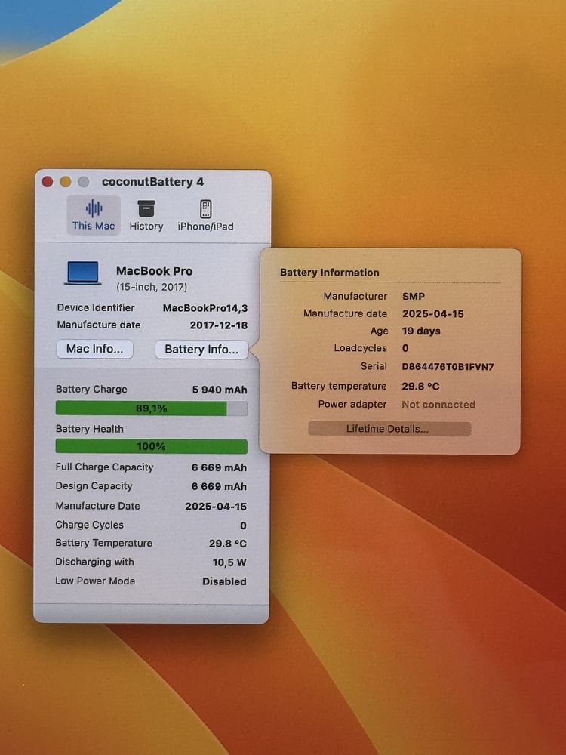Switch to the iPhone/iPad tab label
566x755 pixels.
tap(205, 226)
